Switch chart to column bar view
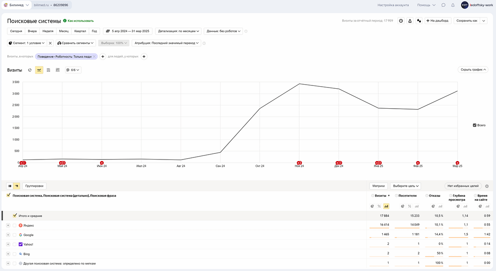Screen dimensions: 496x271 coord(58,70)
